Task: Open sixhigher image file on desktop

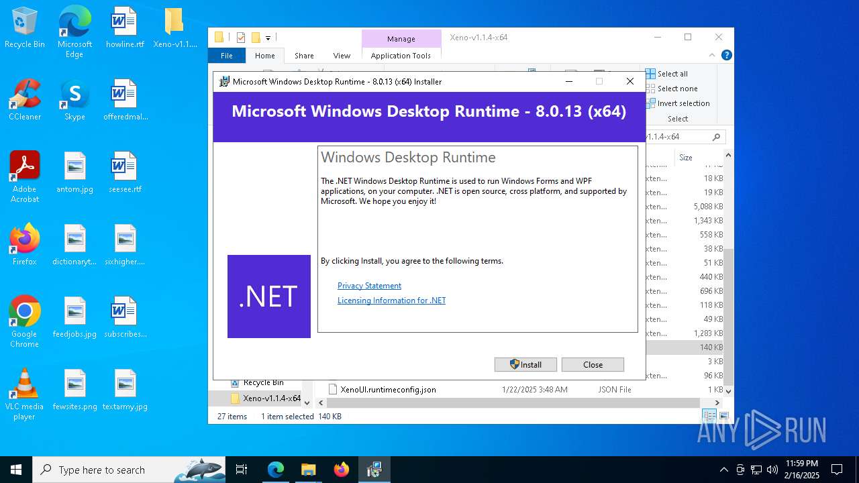Action: click(x=125, y=246)
